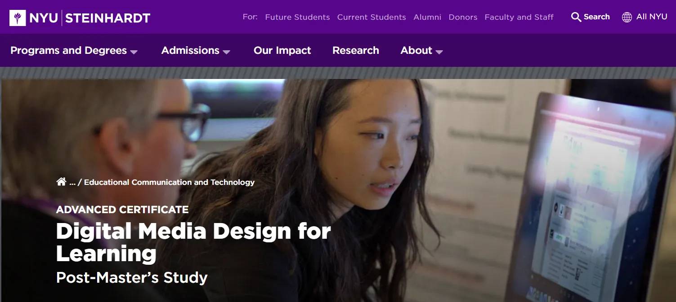Open the Our Impact menu item
The height and width of the screenshot is (302, 676).
pyautogui.click(x=282, y=50)
